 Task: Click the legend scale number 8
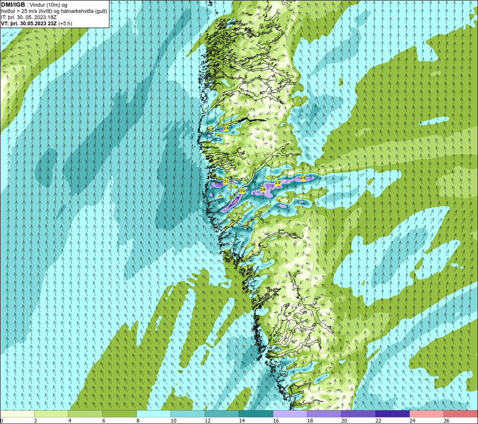coord(138,421)
